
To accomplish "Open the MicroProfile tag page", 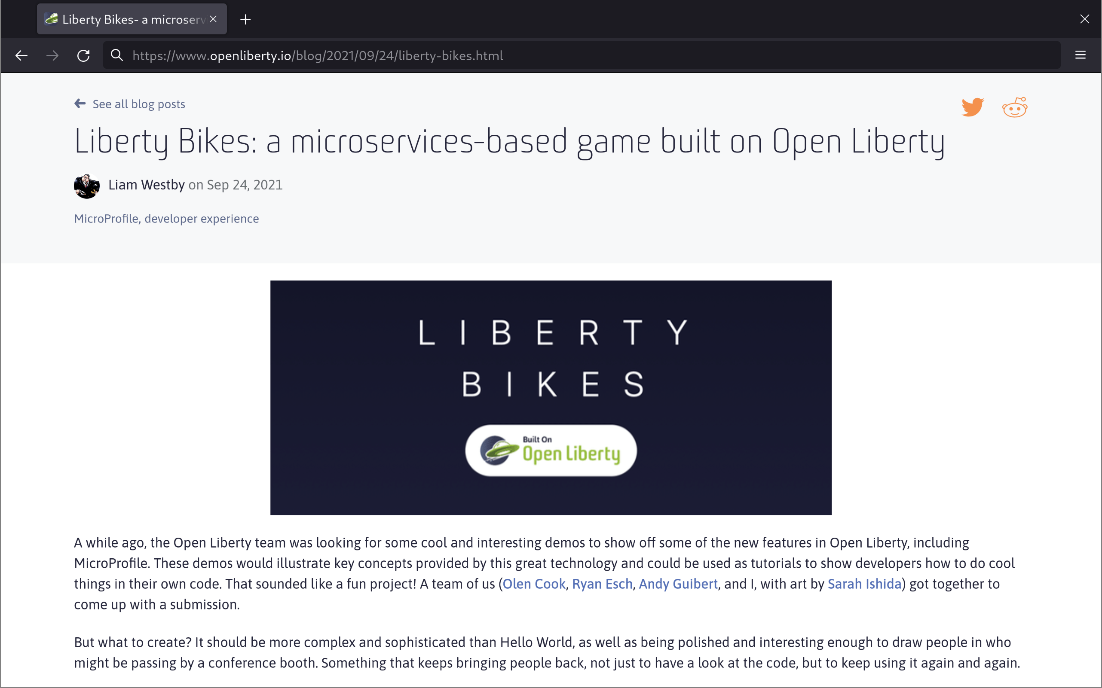I will point(107,219).
